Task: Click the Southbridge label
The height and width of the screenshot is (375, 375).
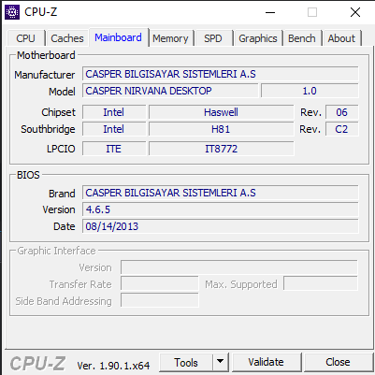Action: (48, 129)
